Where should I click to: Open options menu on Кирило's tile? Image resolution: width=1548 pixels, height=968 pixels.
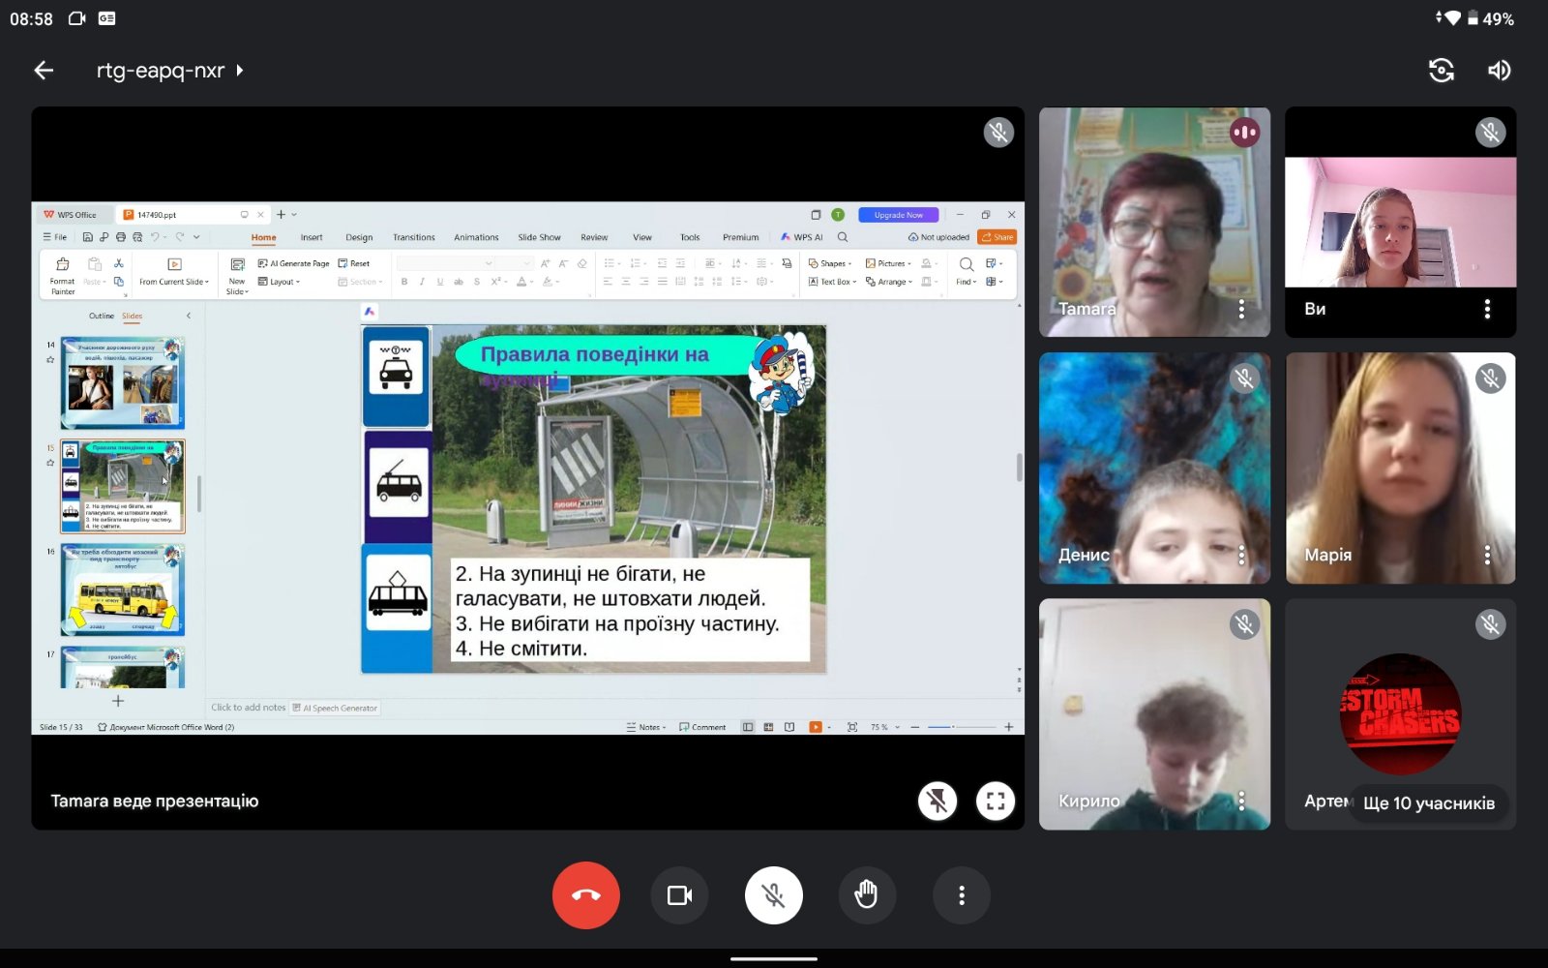1241,801
